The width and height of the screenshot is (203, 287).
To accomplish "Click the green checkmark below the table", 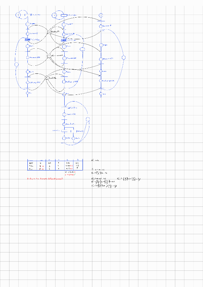I will [x=75, y=175].
